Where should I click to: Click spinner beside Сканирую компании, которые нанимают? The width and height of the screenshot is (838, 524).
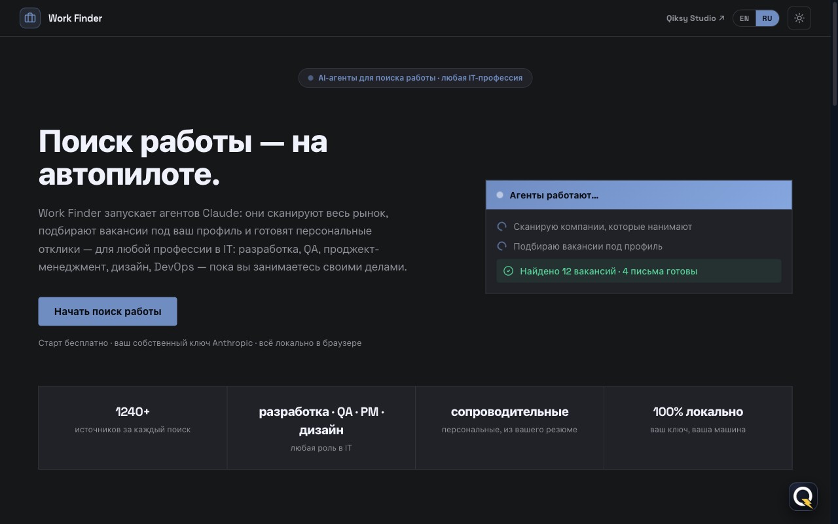click(502, 227)
